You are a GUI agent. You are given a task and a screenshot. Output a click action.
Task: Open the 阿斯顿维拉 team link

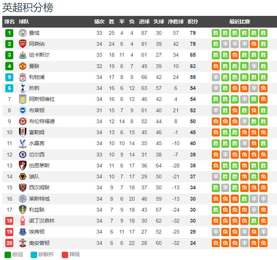[x=42, y=99]
